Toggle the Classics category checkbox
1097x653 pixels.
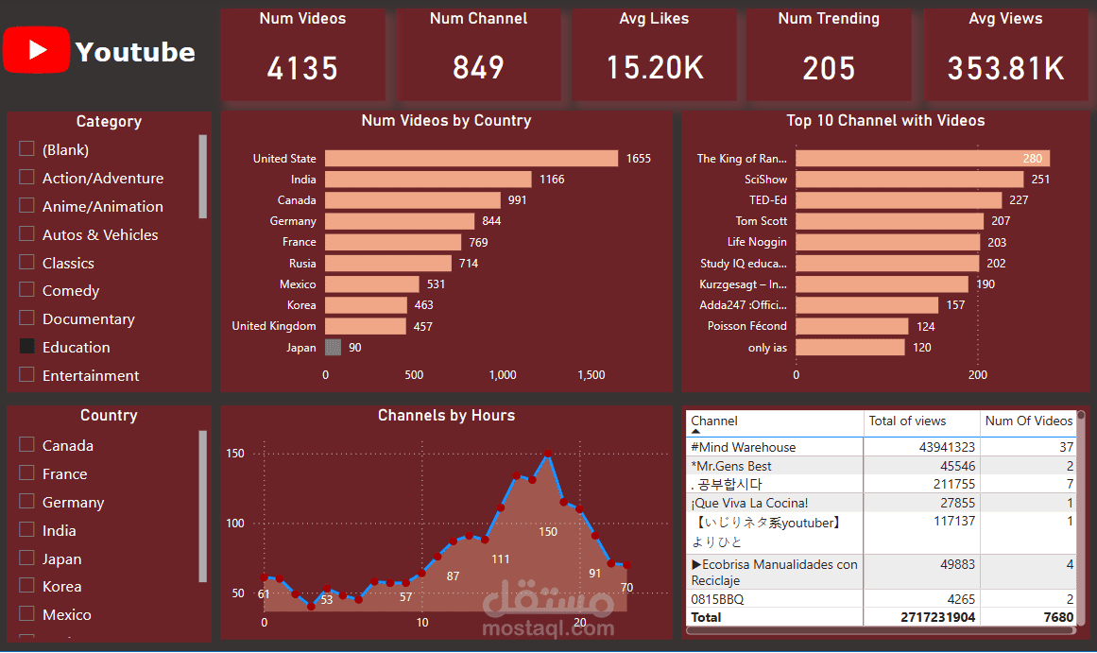[26, 262]
